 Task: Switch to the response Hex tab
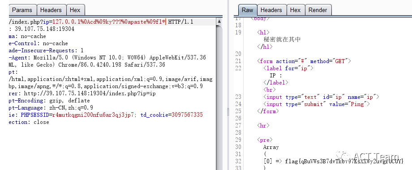[x=295, y=10]
